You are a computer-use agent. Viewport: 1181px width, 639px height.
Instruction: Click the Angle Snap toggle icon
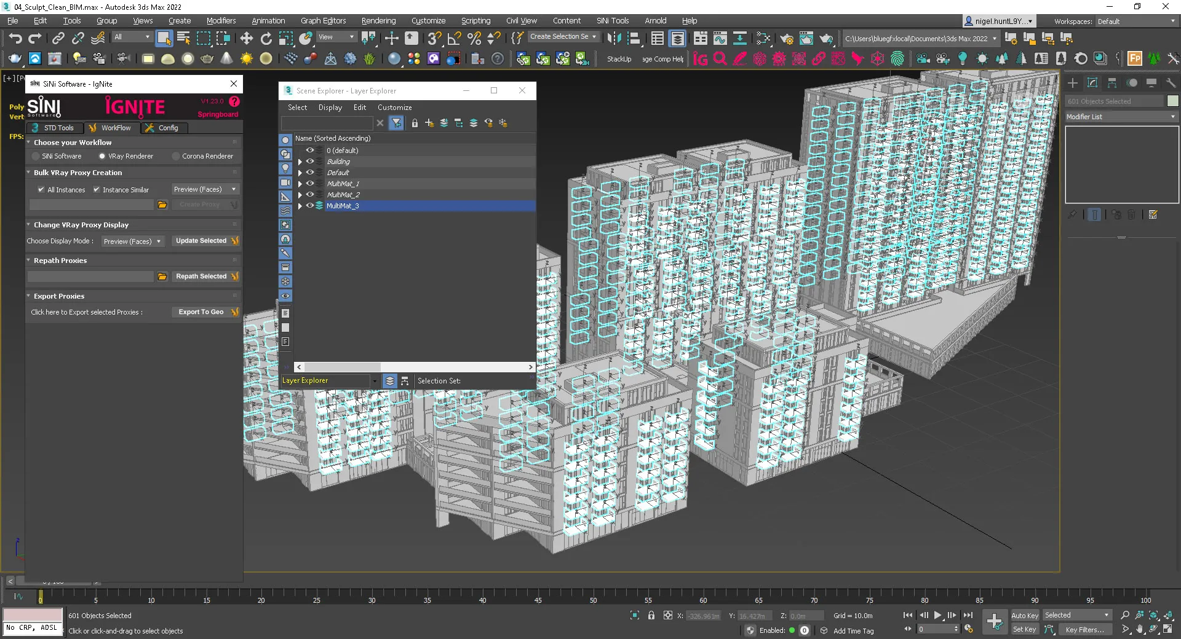[454, 39]
